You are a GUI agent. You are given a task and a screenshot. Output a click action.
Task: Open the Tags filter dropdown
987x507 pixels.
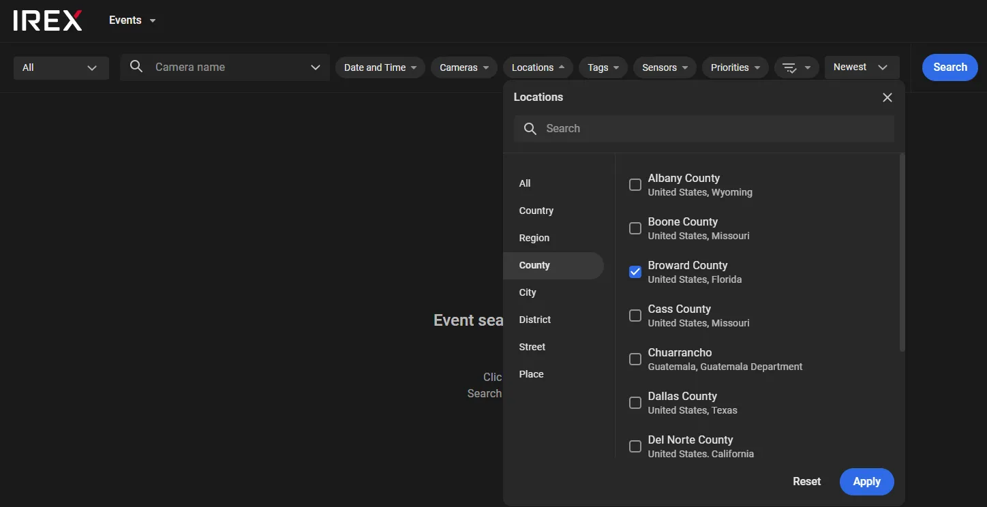pyautogui.click(x=603, y=67)
